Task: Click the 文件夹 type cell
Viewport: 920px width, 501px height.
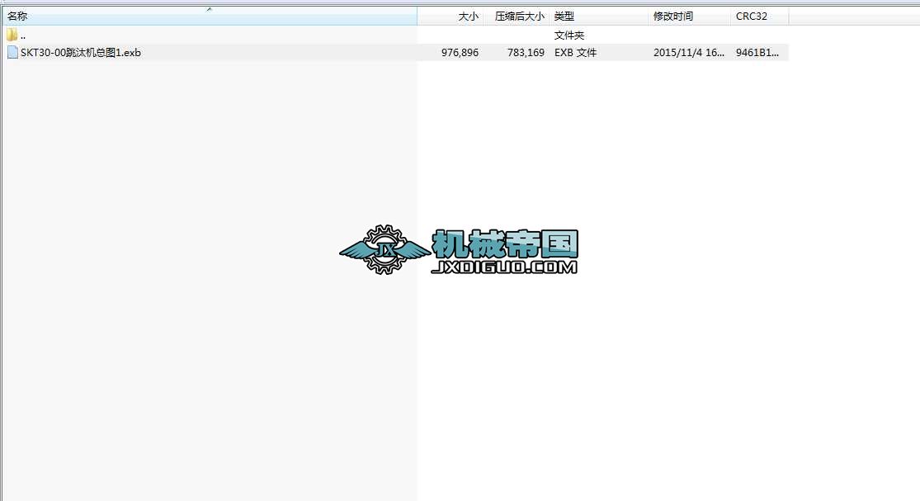Action: (x=569, y=35)
